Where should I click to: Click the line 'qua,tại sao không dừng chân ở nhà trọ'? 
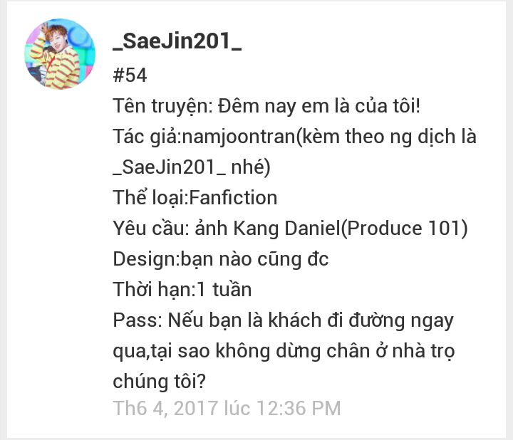(x=284, y=352)
